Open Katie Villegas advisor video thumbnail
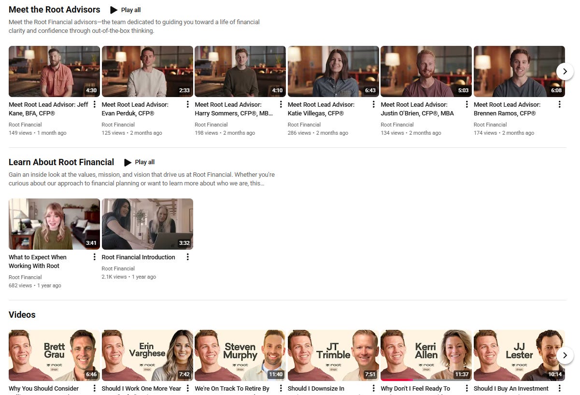This screenshot has height=395, width=580. click(x=333, y=71)
